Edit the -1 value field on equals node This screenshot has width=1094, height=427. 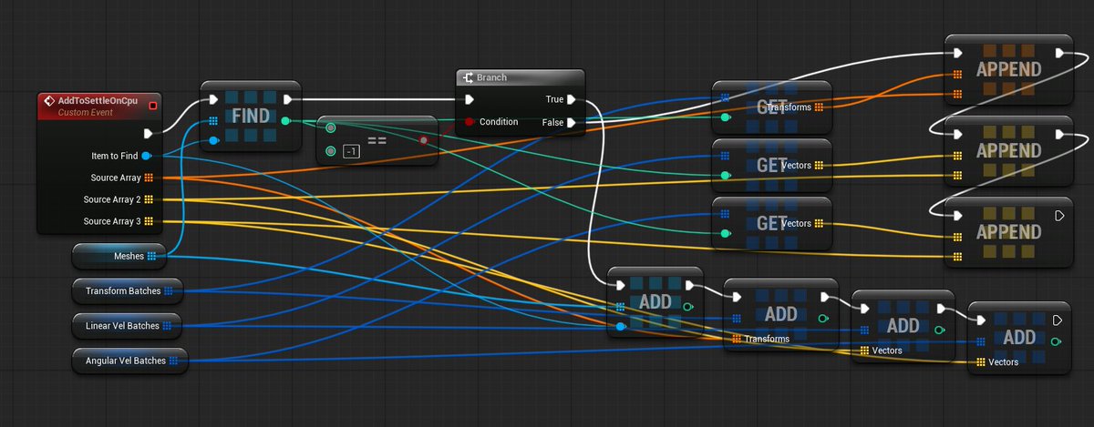[x=350, y=151]
